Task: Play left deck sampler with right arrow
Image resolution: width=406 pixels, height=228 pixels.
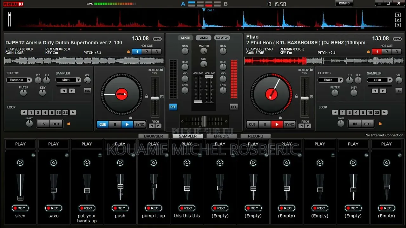Action: point(72,91)
